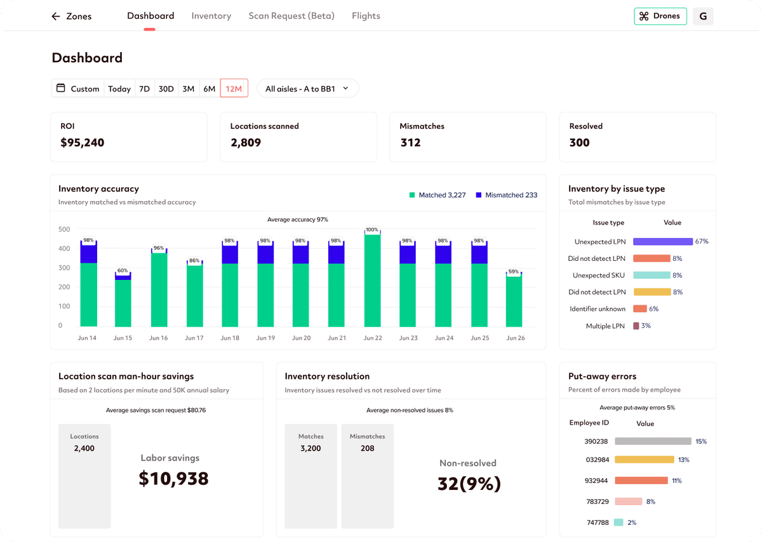Choose the 30D time range

click(x=166, y=89)
